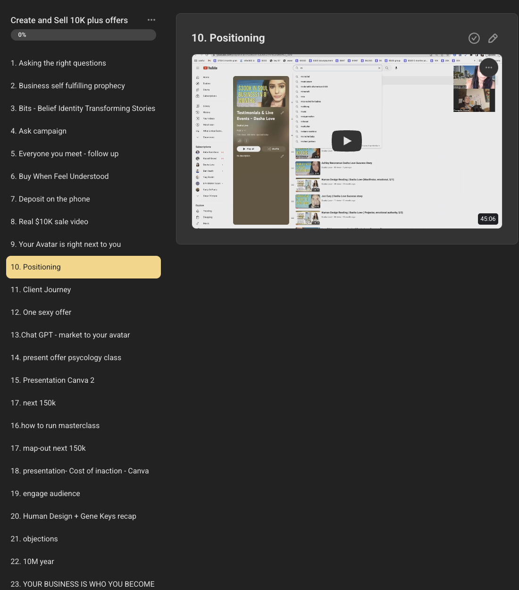Open the course three-dots options menu
Viewport: 519px width, 590px height.
(151, 20)
